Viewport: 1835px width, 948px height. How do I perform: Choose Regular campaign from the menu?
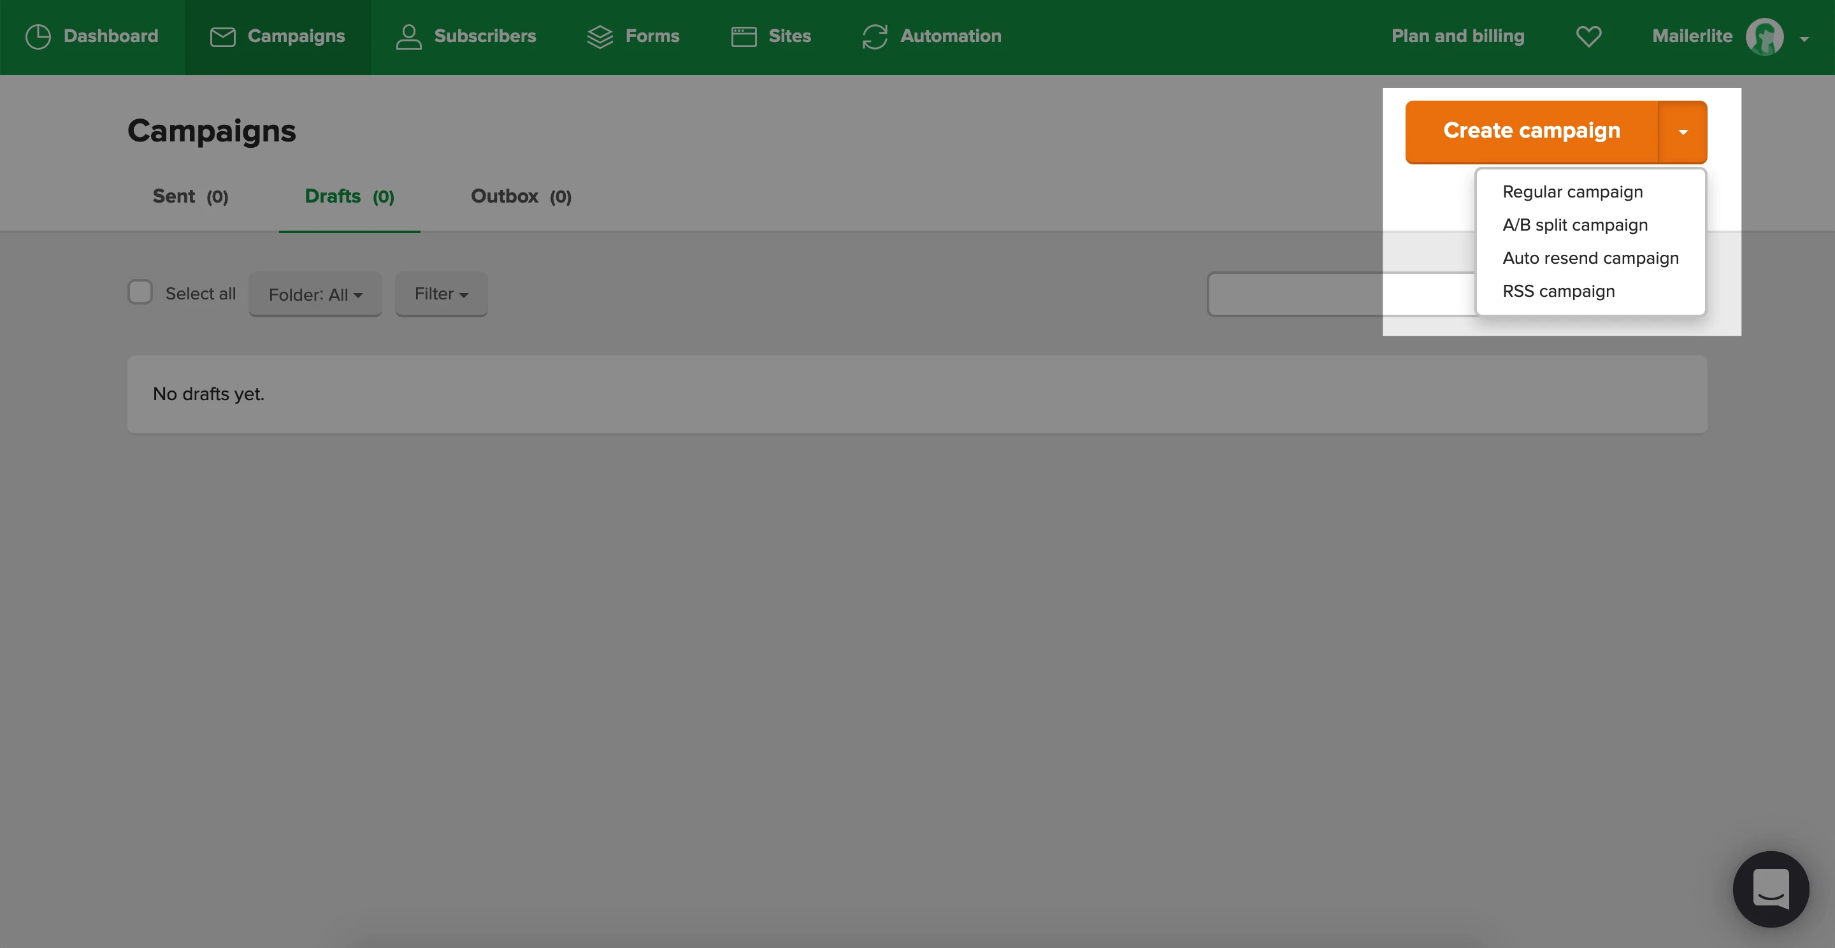(x=1572, y=192)
